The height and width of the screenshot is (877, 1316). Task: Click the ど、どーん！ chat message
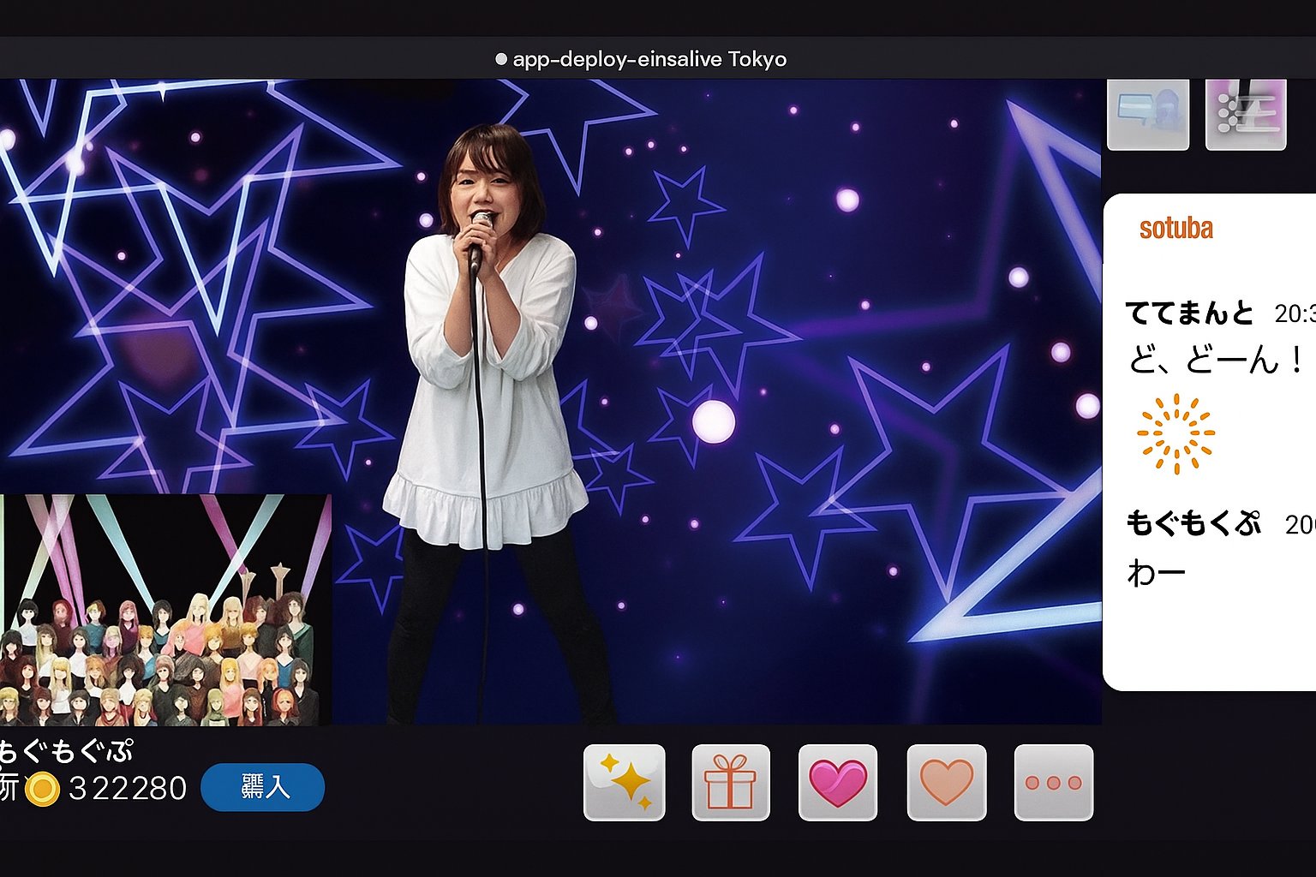pos(1215,361)
